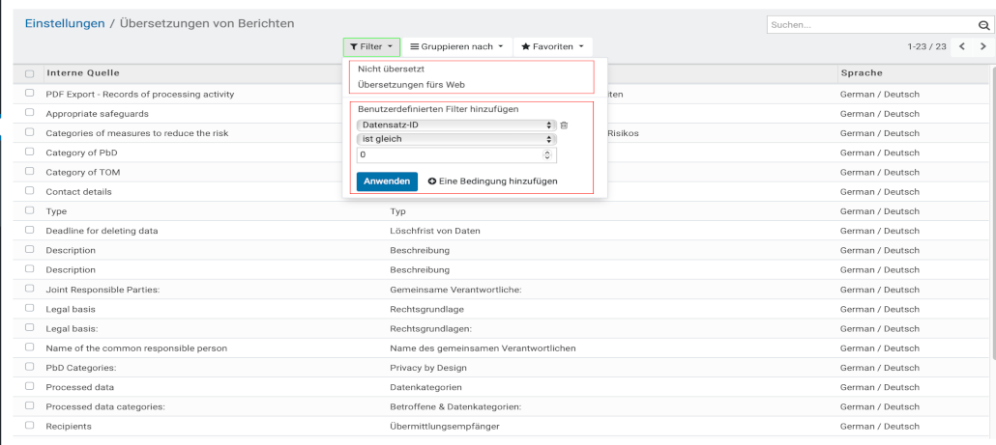Click the plus icon to add a condition
This screenshot has width=996, height=445.
point(431,181)
